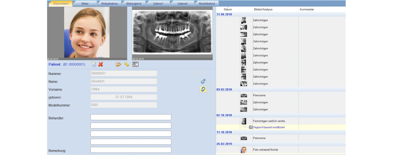
Task: Select the Foto extraoral frontal thumbnail
Action: [x=243, y=150]
